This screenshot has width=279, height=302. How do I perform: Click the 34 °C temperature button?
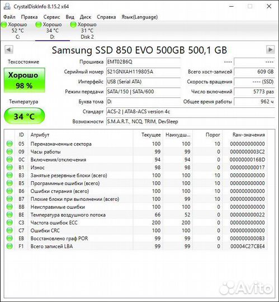tap(24, 116)
